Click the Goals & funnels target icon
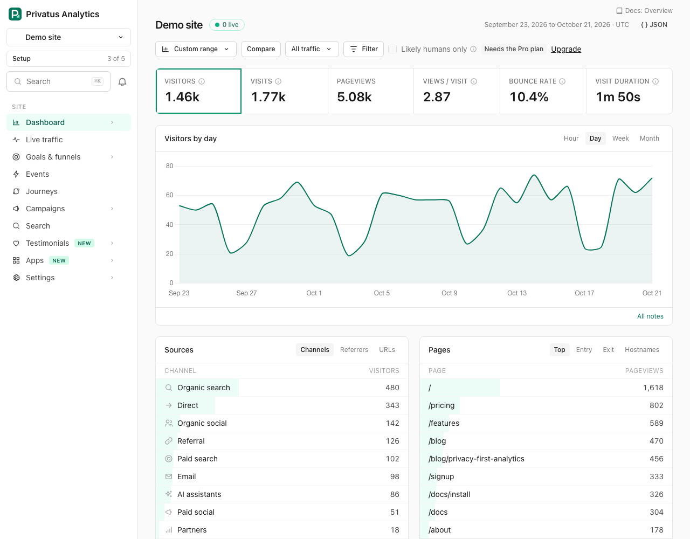The width and height of the screenshot is (690, 539). click(16, 157)
